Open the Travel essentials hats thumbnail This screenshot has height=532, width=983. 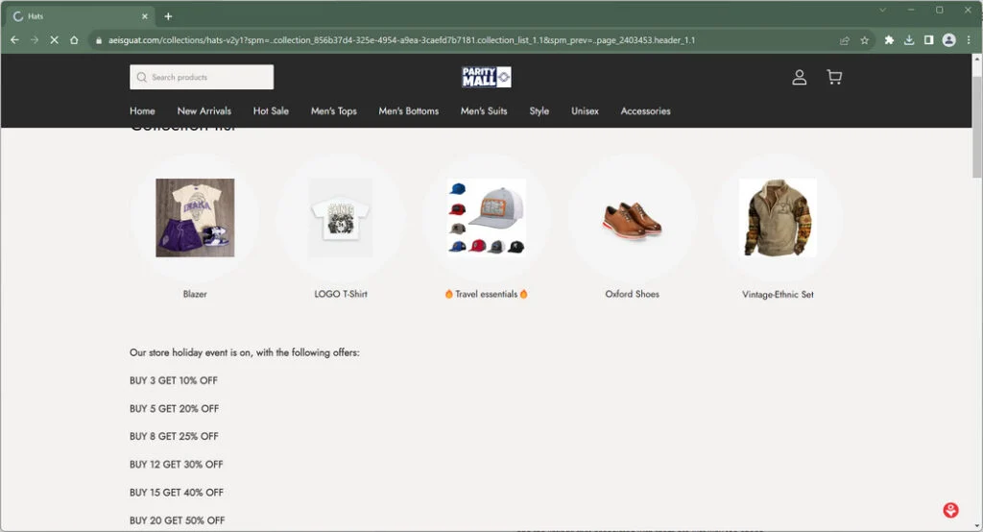coord(487,218)
